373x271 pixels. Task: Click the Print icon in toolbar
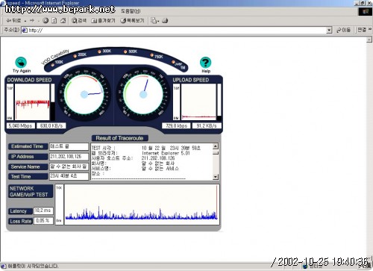tap(165, 21)
